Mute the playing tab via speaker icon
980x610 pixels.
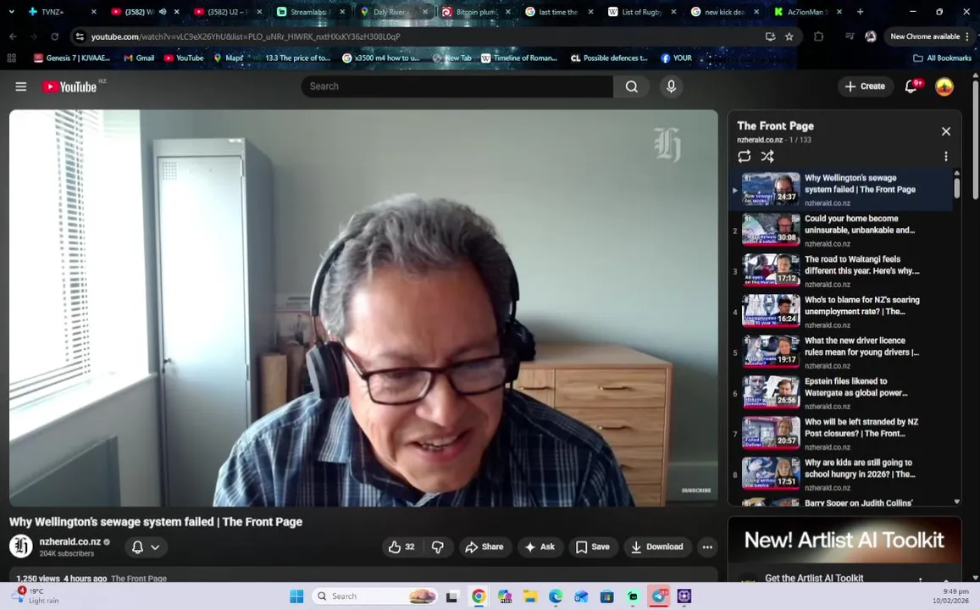click(x=163, y=11)
